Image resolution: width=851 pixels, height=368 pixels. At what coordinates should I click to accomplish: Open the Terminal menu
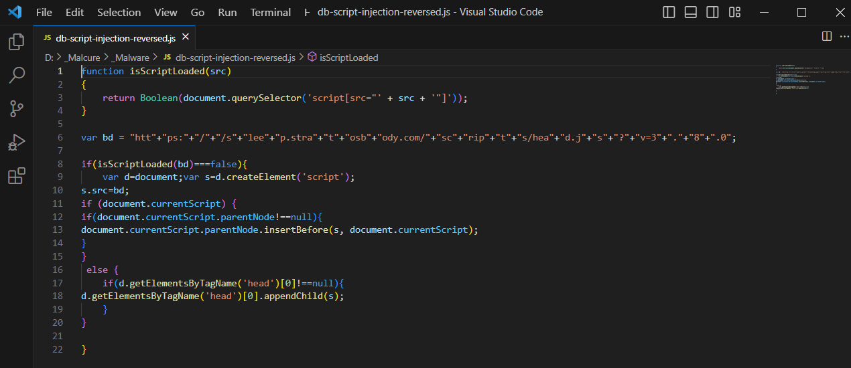(x=271, y=12)
